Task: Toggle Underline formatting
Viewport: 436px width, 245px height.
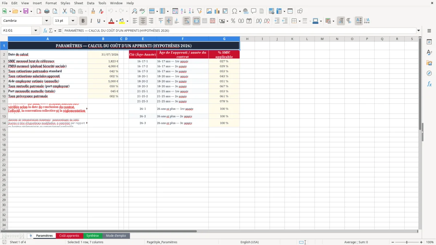Action: pos(98,21)
